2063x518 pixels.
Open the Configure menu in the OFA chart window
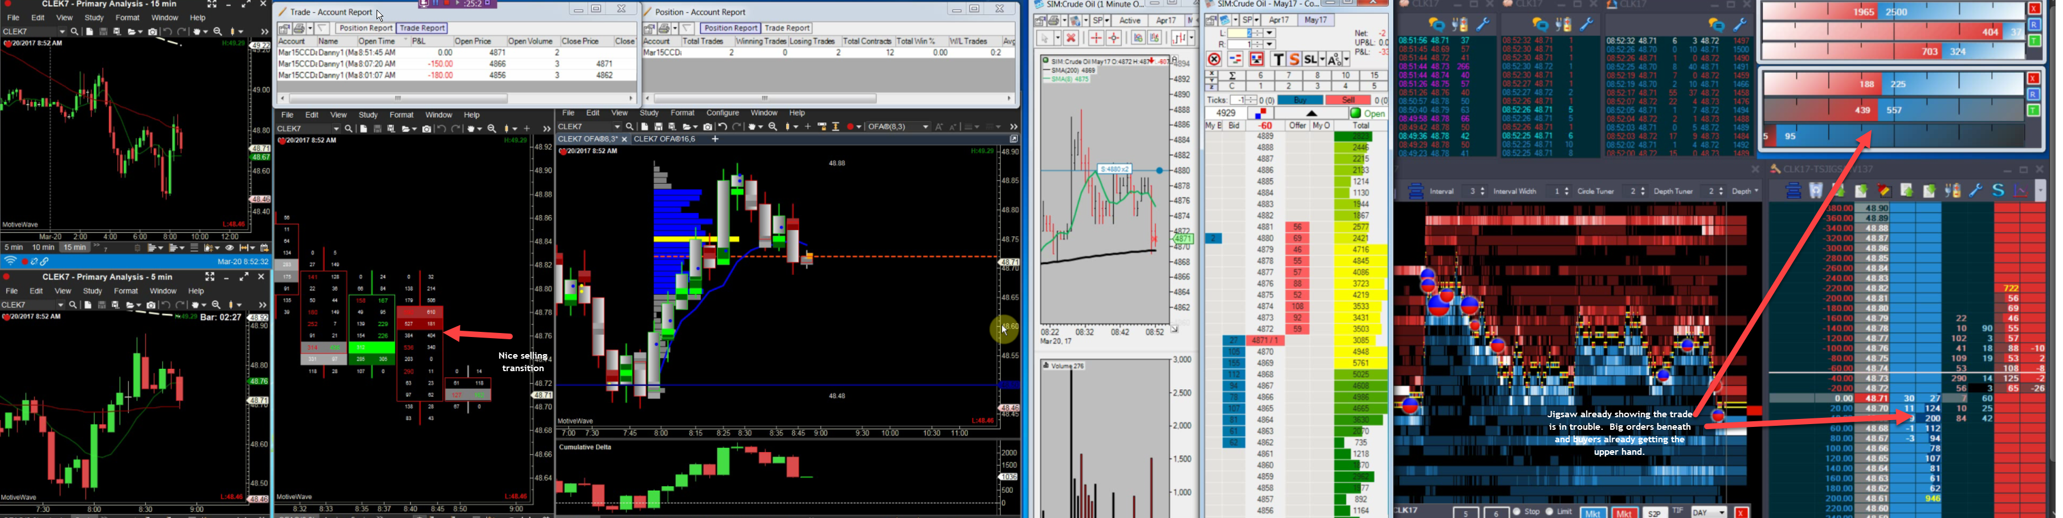[722, 114]
